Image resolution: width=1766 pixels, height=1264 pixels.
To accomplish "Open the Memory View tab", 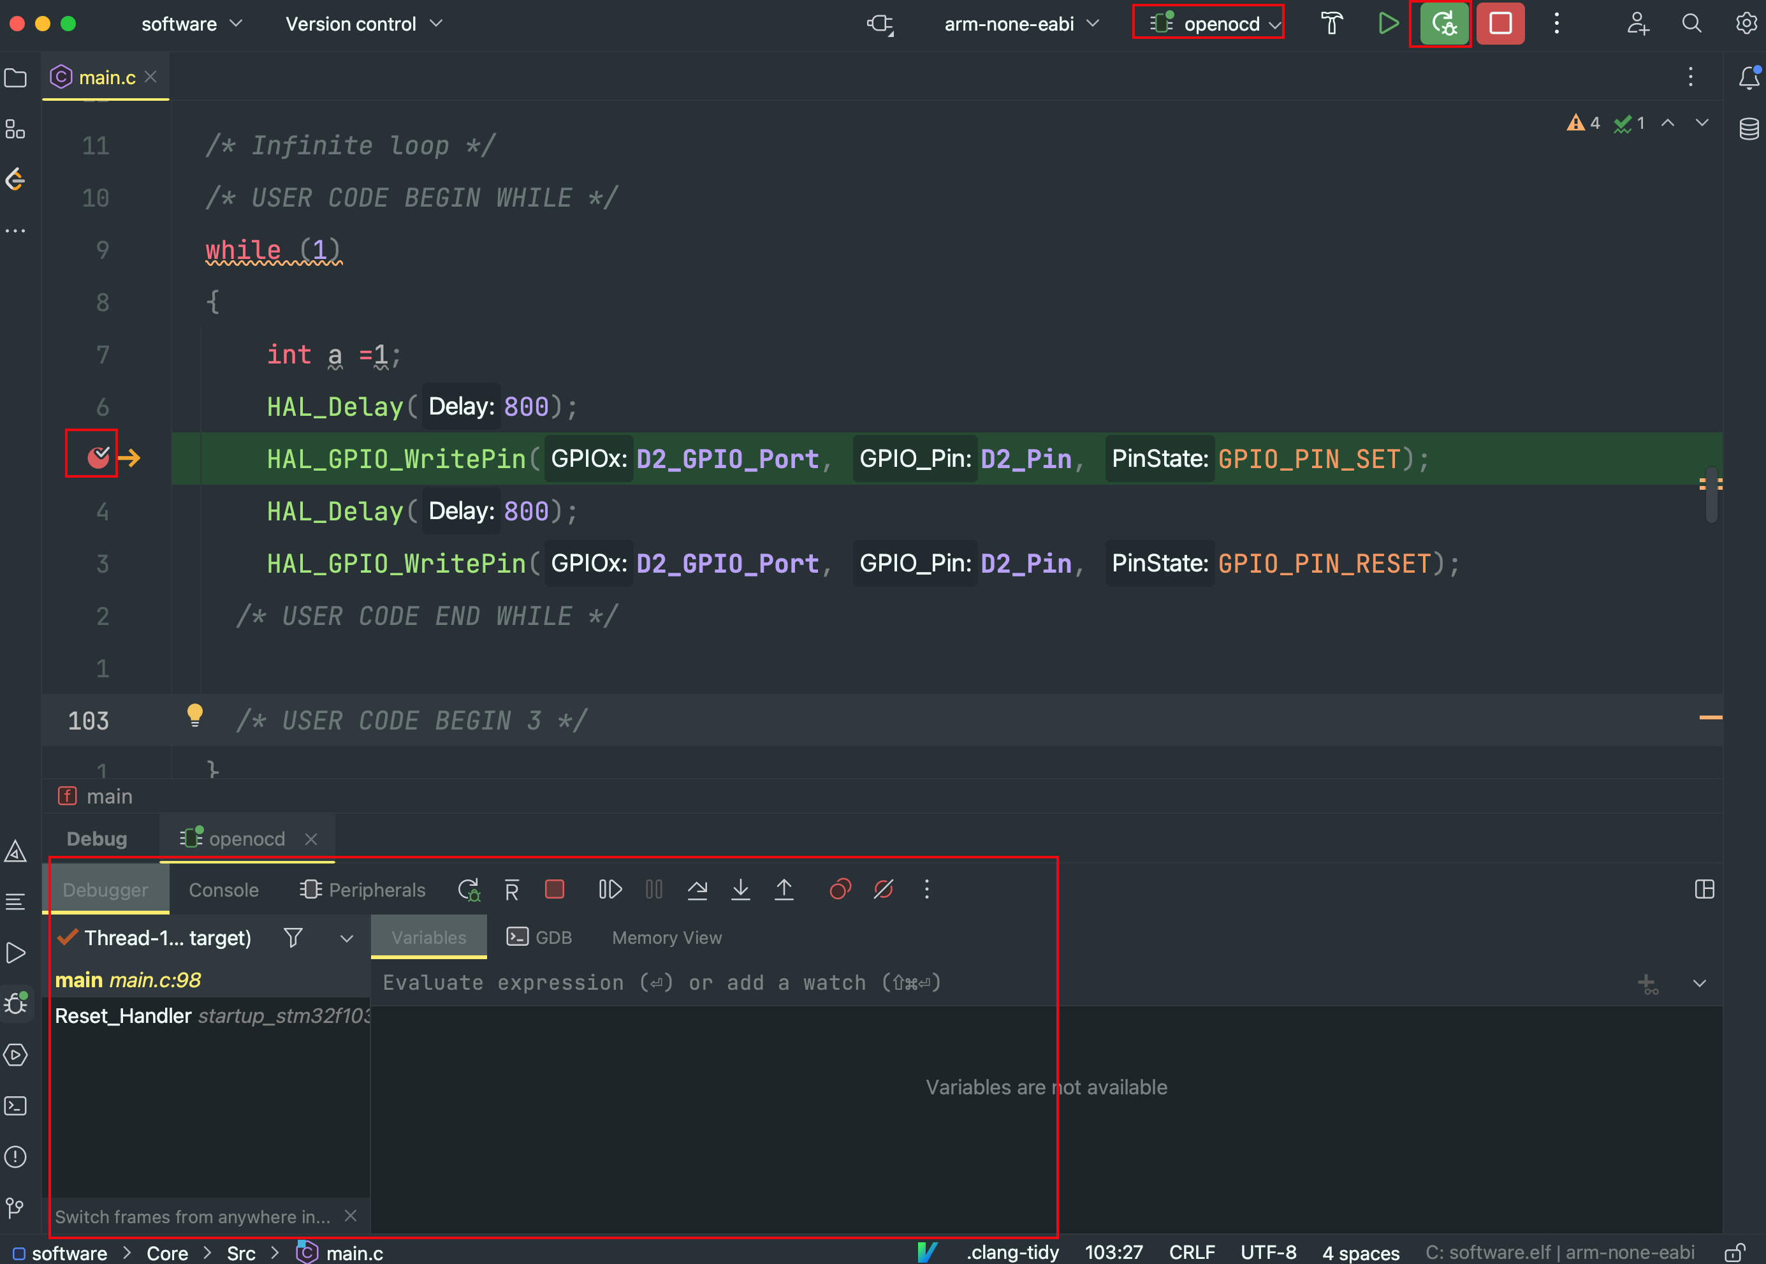I will coord(667,938).
